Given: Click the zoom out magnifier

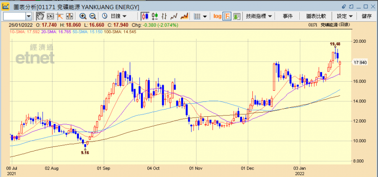Looking at the screenshot, I should 92,16.
